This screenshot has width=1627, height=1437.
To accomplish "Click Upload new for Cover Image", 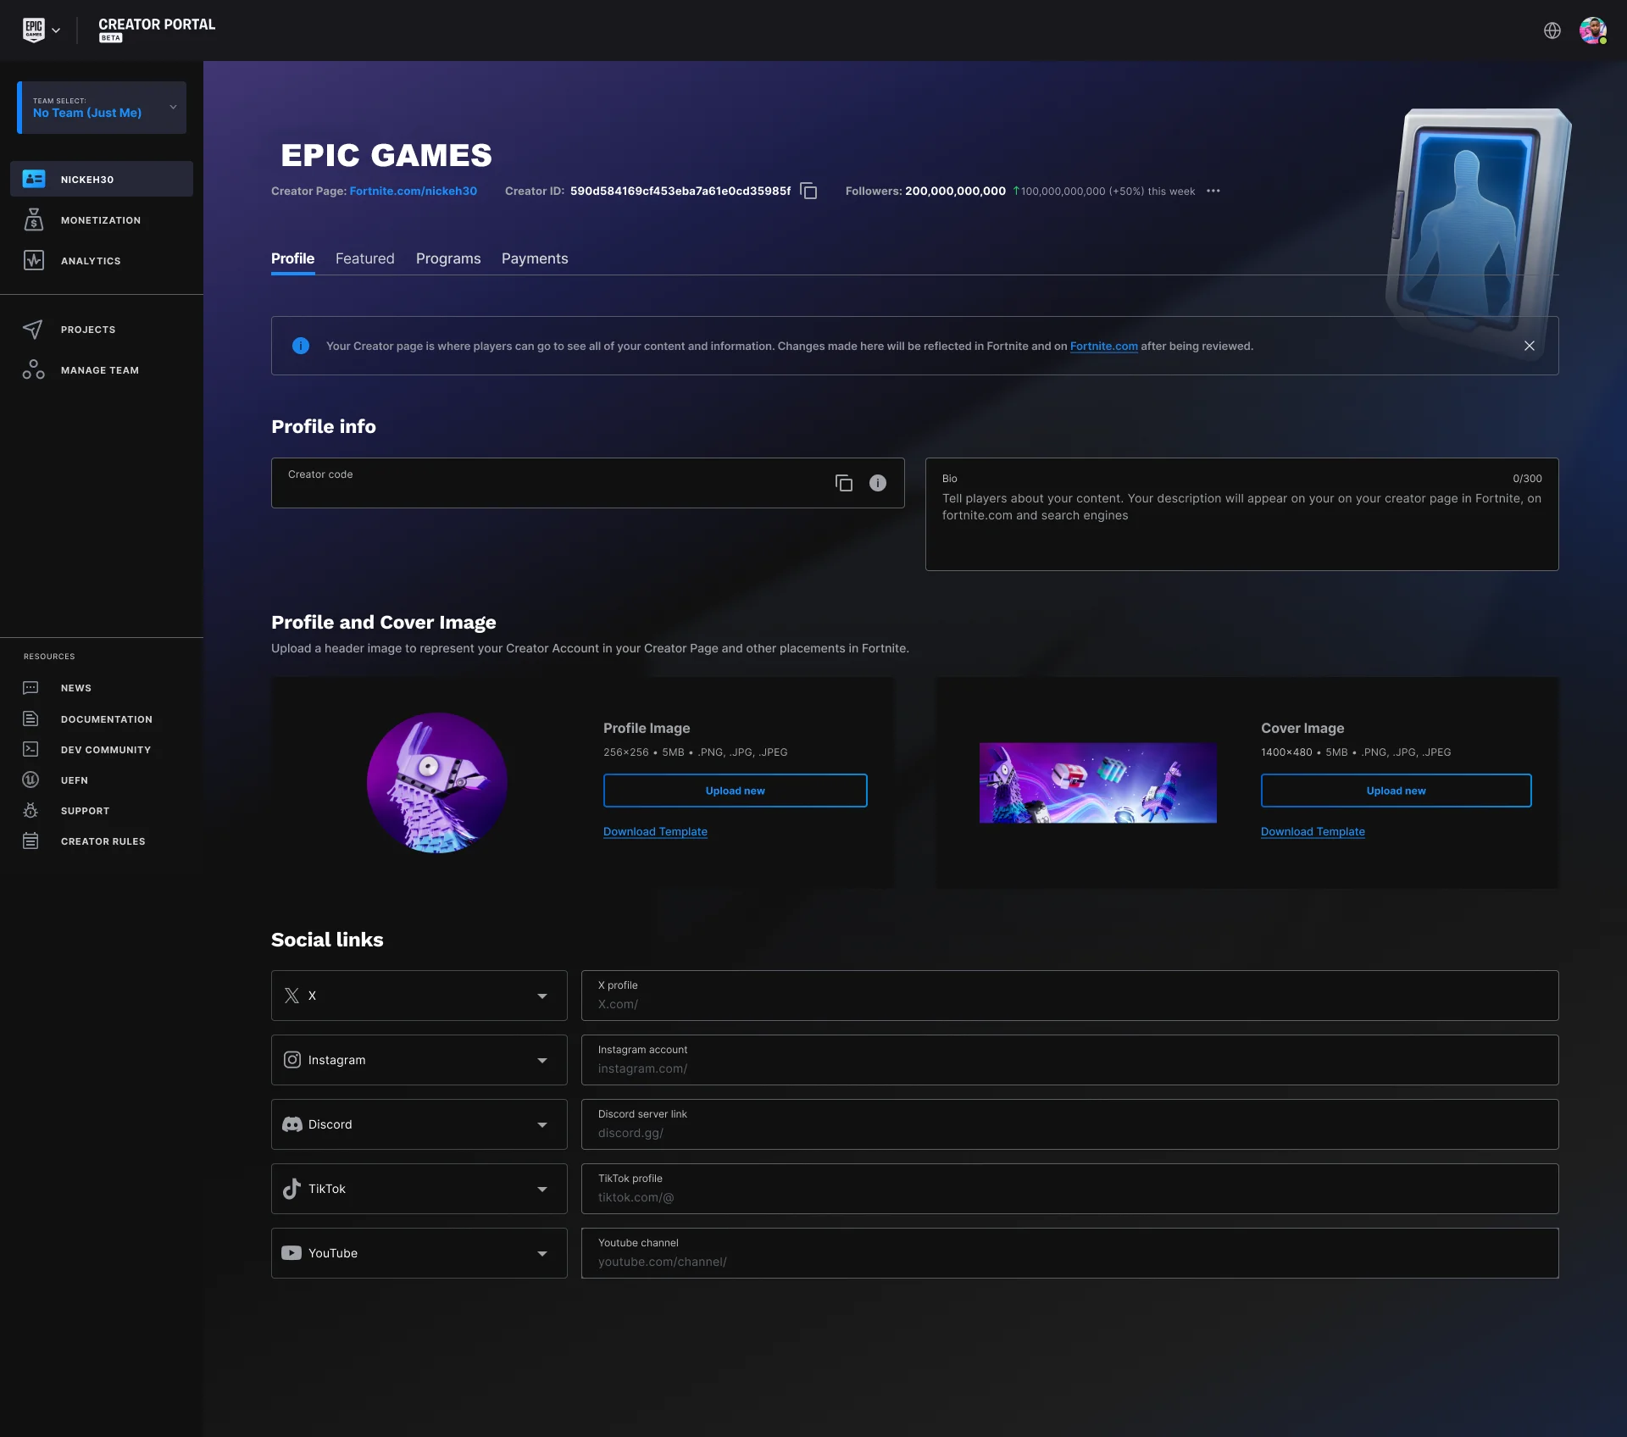I will (x=1397, y=791).
